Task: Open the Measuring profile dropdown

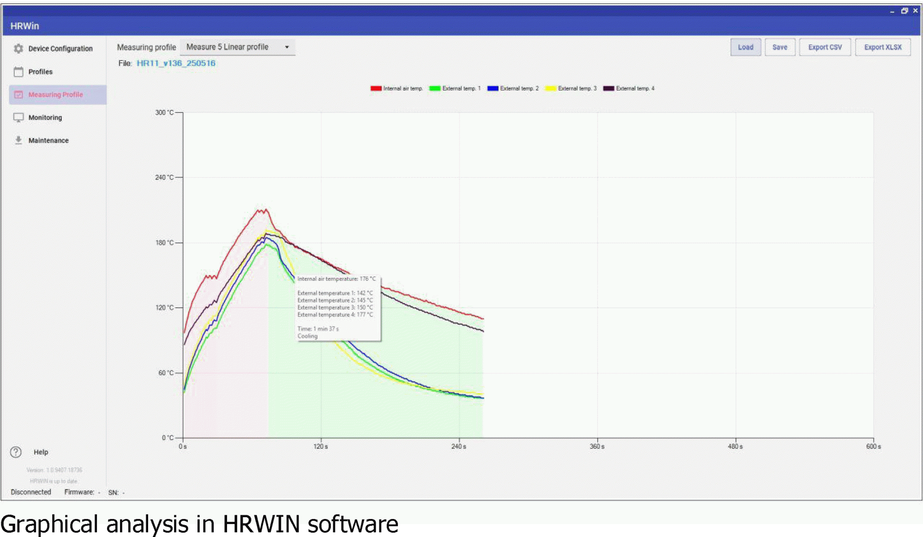Action: [237, 47]
